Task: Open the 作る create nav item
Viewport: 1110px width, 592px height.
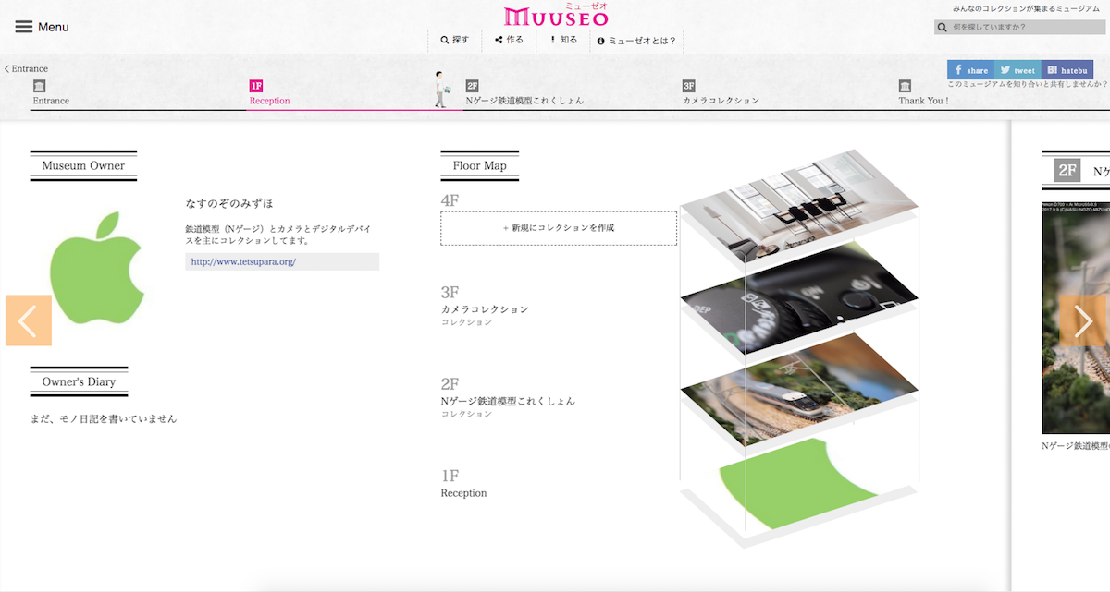Action: pos(509,41)
